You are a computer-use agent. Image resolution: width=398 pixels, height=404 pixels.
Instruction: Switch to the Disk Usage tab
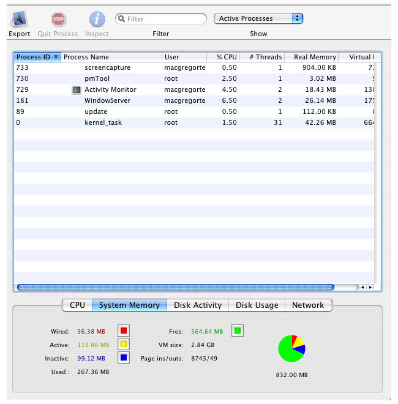point(257,305)
